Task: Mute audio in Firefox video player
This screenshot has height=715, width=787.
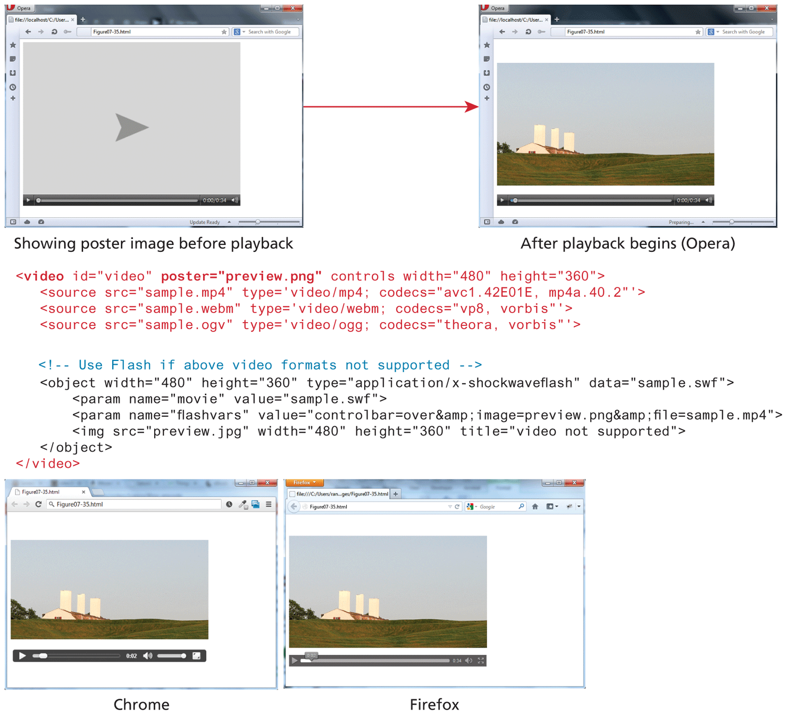Action: pos(468,661)
